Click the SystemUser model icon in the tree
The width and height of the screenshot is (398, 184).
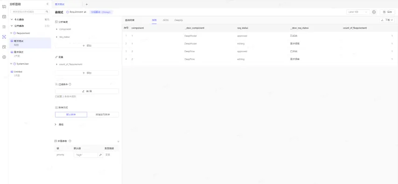click(x=14, y=64)
